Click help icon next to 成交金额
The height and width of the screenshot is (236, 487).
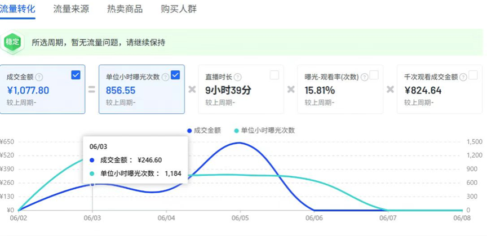[x=39, y=77]
